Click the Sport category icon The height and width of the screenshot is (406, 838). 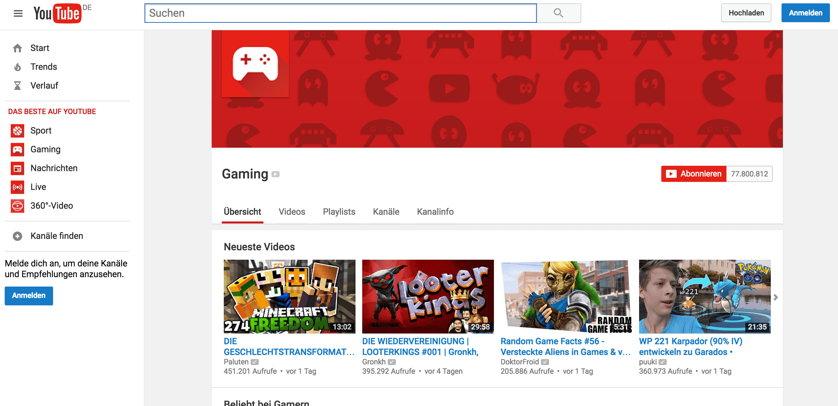tap(17, 131)
